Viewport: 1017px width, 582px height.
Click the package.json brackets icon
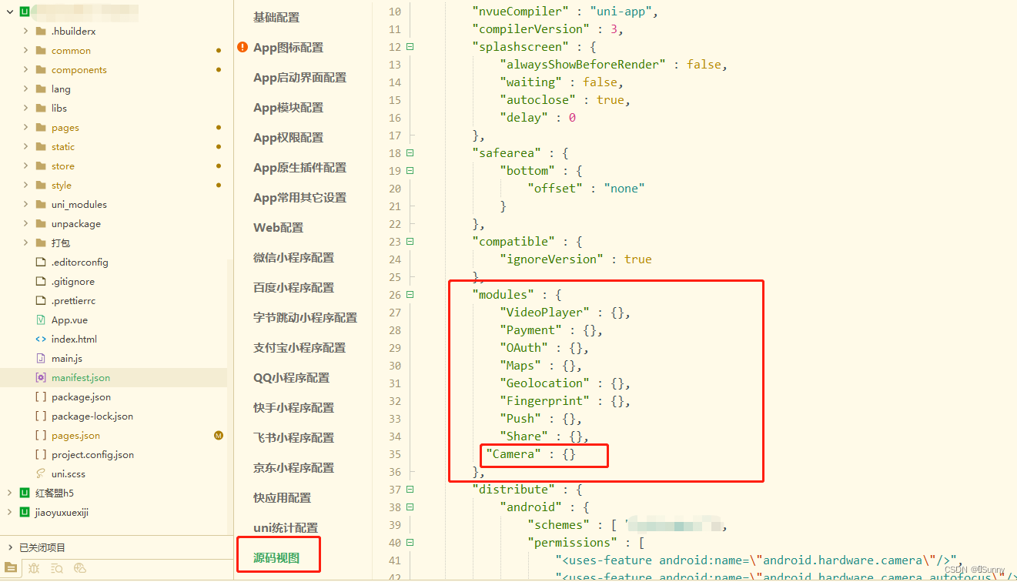pyautogui.click(x=41, y=396)
